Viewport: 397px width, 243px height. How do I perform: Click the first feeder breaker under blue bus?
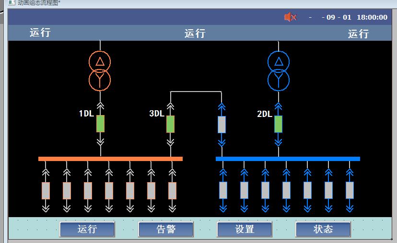pos(223,190)
